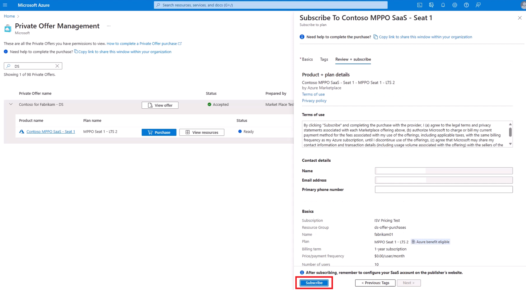Click the ISV Pricing Test subscription value
The height and width of the screenshot is (290, 526).
(x=387, y=220)
